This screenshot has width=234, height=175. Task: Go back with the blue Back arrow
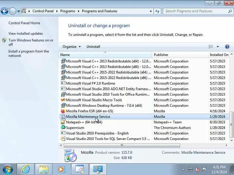(4, 11)
